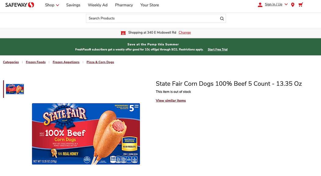Image resolution: width=321 pixels, height=176 pixels.
Task: Expand the Sign In / Up chevron
Action: click(286, 4)
